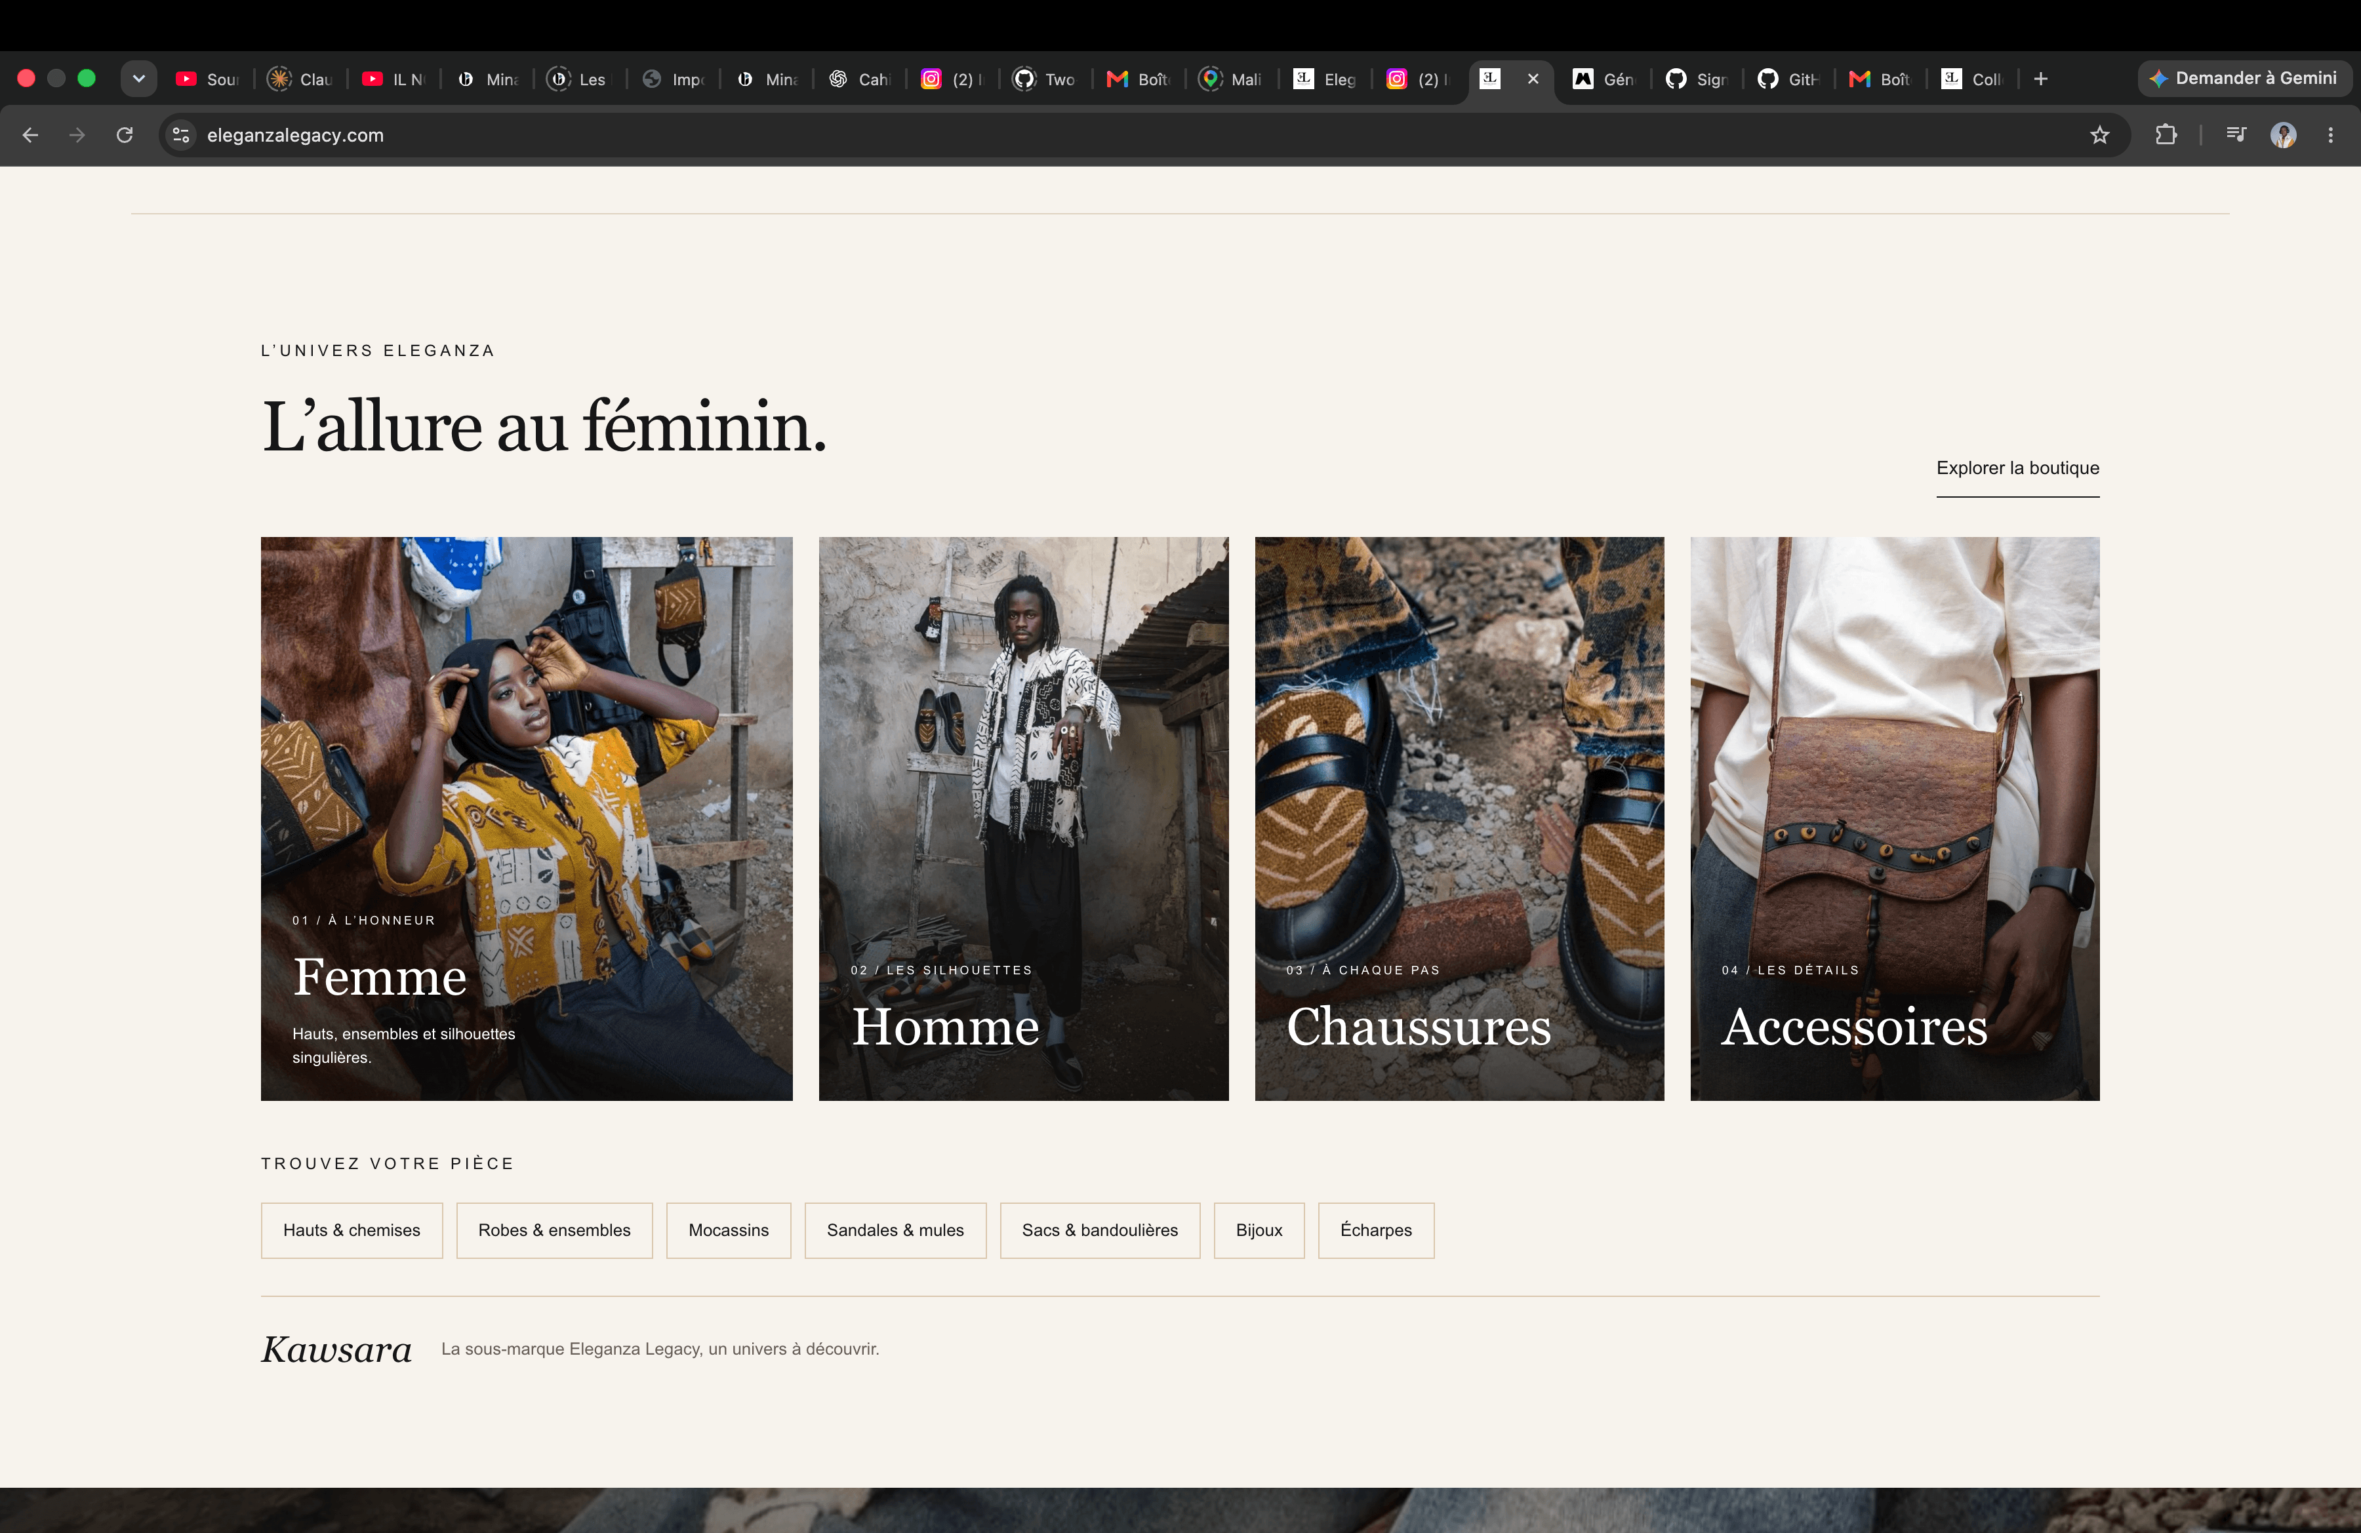Select the 'Mocassins' filter chip
Viewport: 2361px width, 1533px height.
coord(729,1231)
